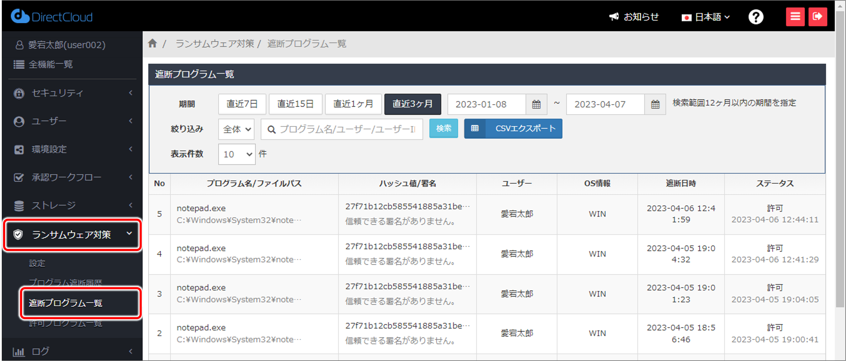
Task: Click the セキュリティ lock icon
Action: point(19,93)
